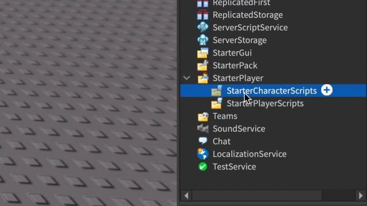Click the Chat bubble icon
Viewport: 367px width, 206px height.
(x=202, y=141)
